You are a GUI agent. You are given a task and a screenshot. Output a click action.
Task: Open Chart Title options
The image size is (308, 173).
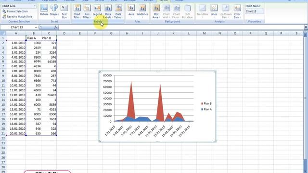(77, 12)
